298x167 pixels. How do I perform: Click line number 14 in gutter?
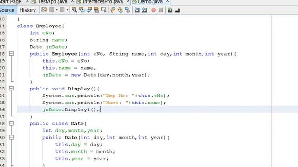(2, 26)
